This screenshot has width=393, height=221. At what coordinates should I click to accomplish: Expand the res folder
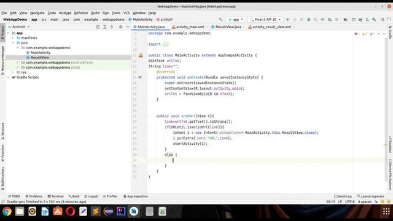coord(13,72)
